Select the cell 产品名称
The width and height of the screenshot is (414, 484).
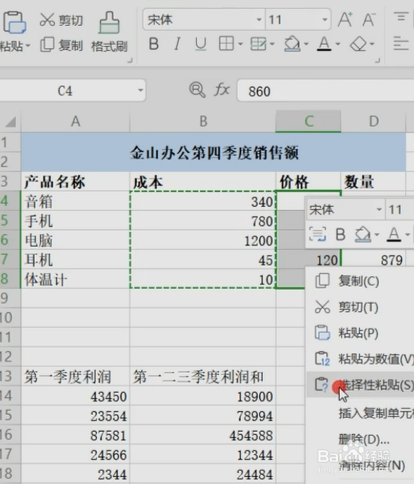76,181
